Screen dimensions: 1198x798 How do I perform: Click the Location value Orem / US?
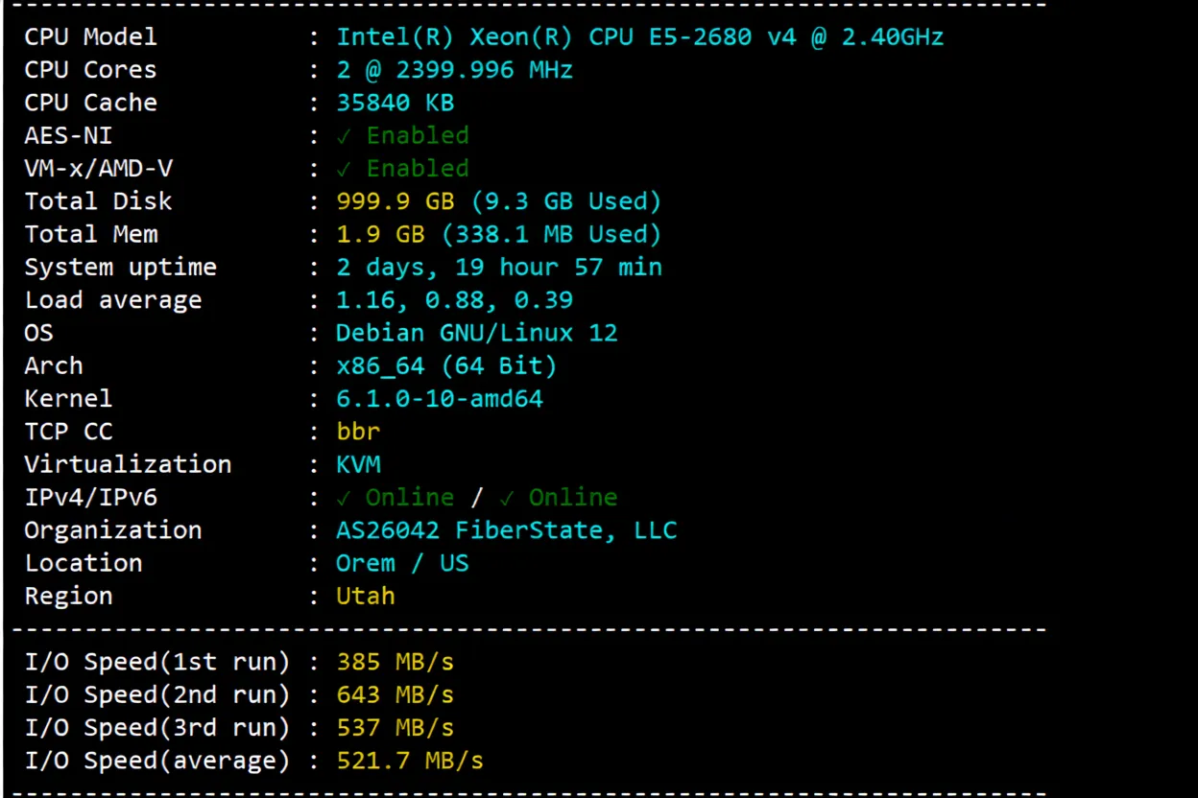pyautogui.click(x=402, y=563)
